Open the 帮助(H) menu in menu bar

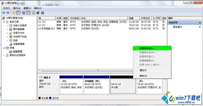point(38,8)
